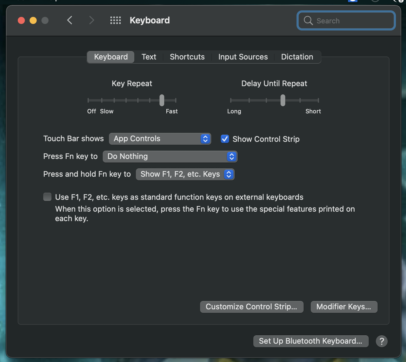Click Customize Control Strip button
The height and width of the screenshot is (362, 406).
click(x=252, y=307)
